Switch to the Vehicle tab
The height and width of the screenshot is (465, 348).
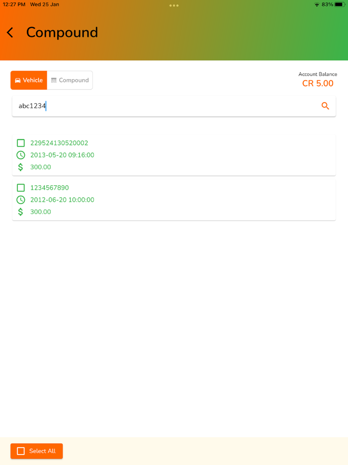click(x=29, y=80)
